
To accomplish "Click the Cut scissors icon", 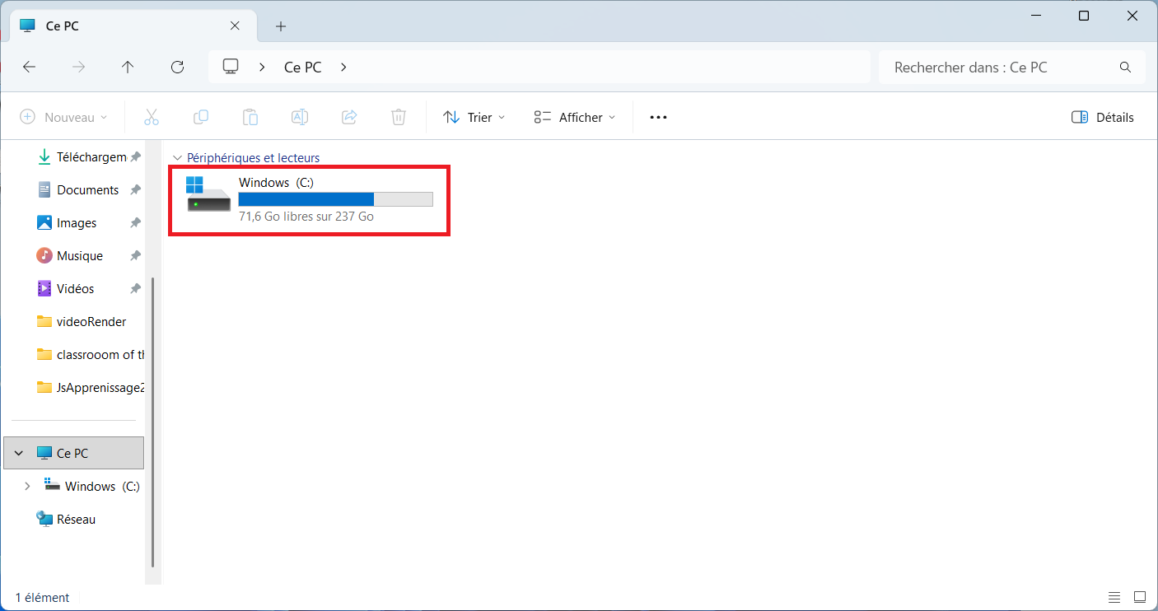I will tap(152, 117).
